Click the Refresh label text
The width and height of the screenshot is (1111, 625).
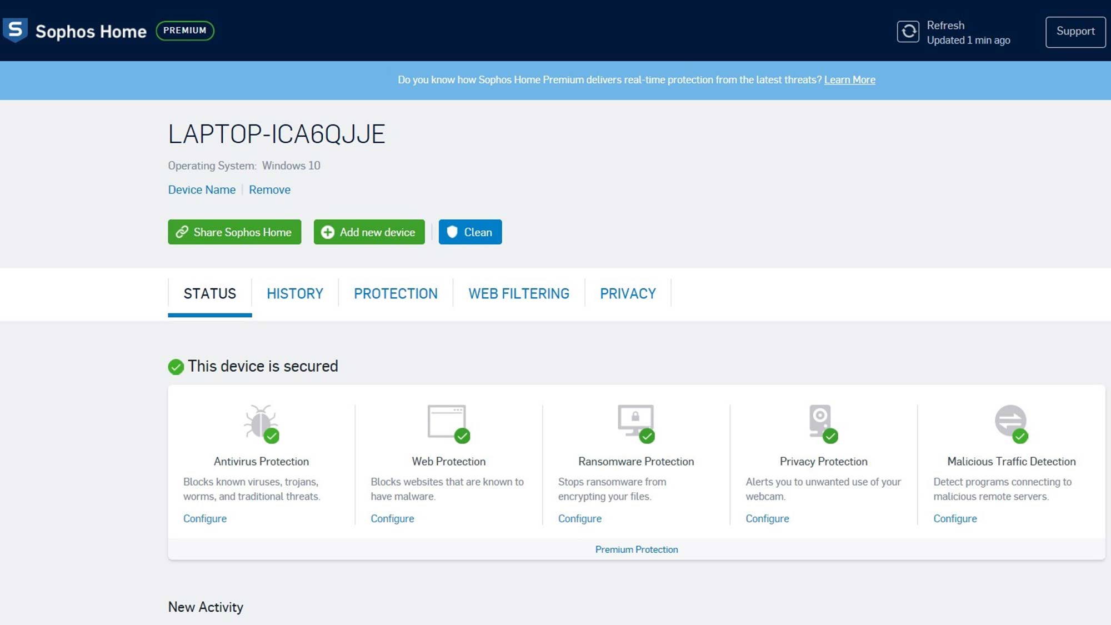[945, 25]
